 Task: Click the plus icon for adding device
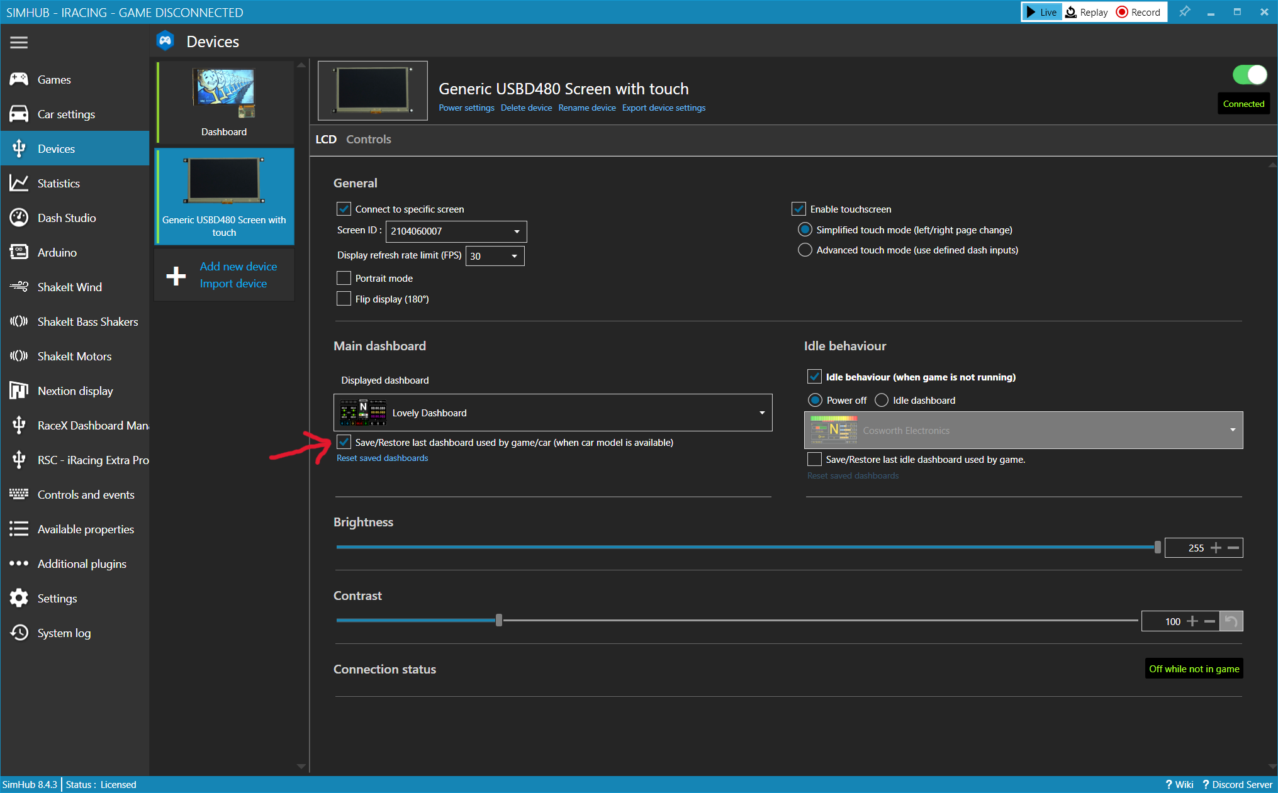coord(176,275)
